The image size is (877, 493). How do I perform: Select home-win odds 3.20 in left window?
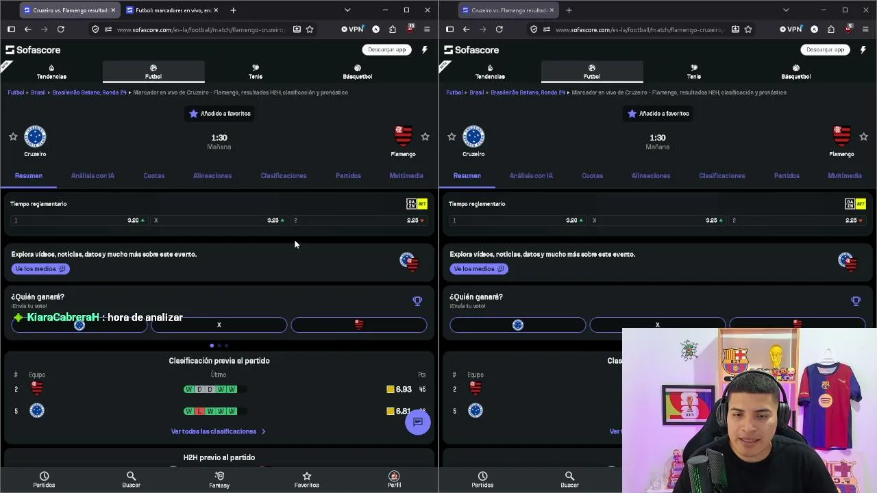point(79,220)
